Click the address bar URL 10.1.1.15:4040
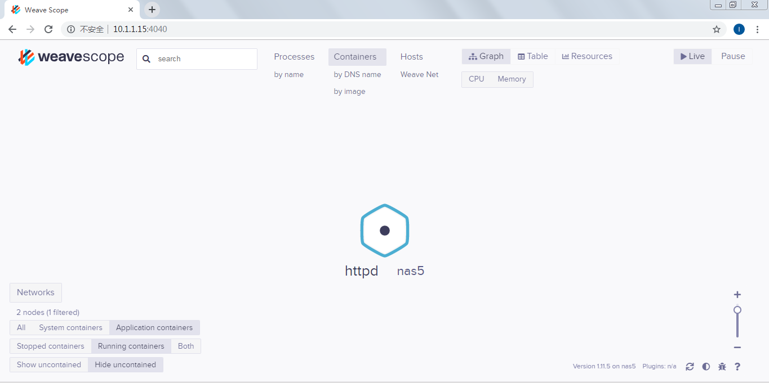The width and height of the screenshot is (769, 383). tap(140, 29)
